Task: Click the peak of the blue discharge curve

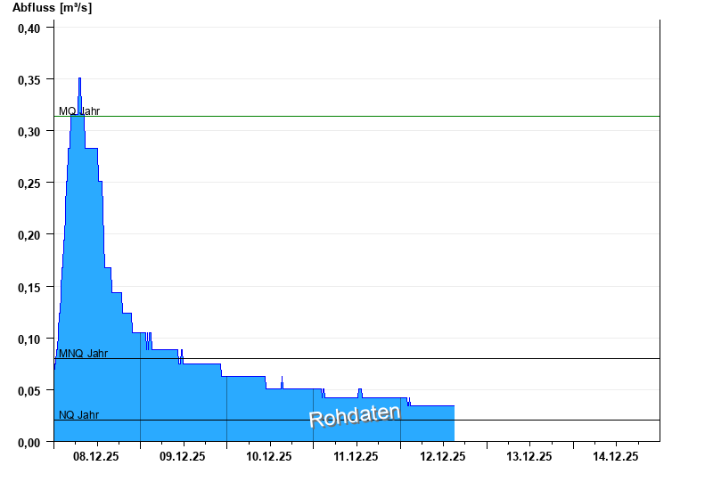Action: point(79,79)
